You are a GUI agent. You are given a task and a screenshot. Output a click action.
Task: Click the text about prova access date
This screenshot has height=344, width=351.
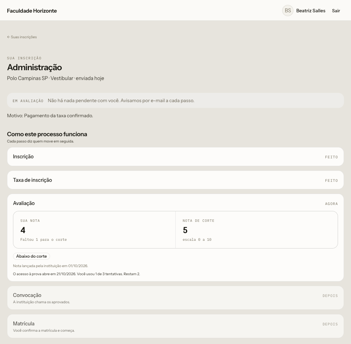77,274
